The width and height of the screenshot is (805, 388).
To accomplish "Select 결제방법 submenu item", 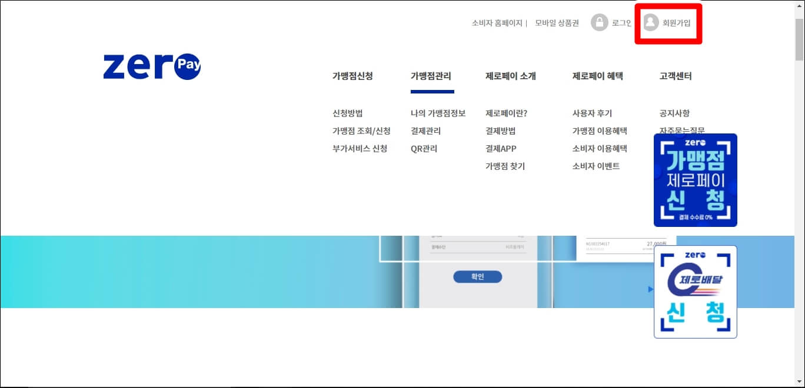I will pos(501,131).
